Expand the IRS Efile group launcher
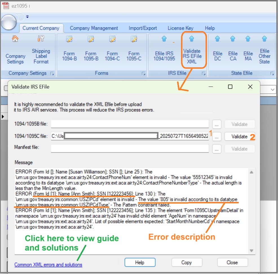The height and width of the screenshot is (274, 278). click(204, 74)
